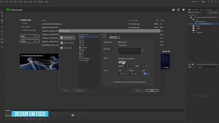Click the Create button in dialog
219x123 pixels.
tap(152, 90)
